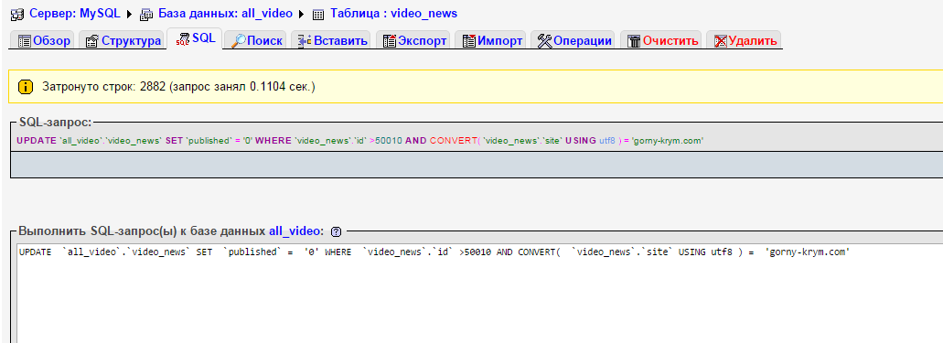This screenshot has width=943, height=343.
Task: Click the Обзор tab icon
Action: 25,41
